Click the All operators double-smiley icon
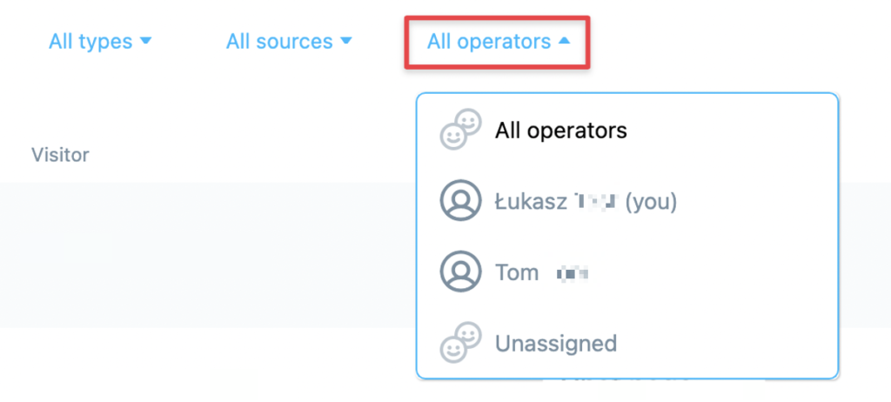Viewport: 891px width, 402px height. coord(461,130)
